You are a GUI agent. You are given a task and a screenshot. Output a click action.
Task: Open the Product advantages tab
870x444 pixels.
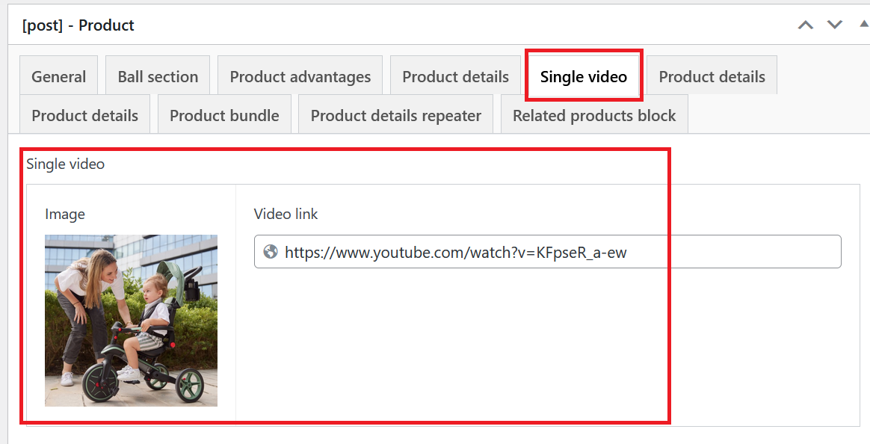(x=300, y=75)
